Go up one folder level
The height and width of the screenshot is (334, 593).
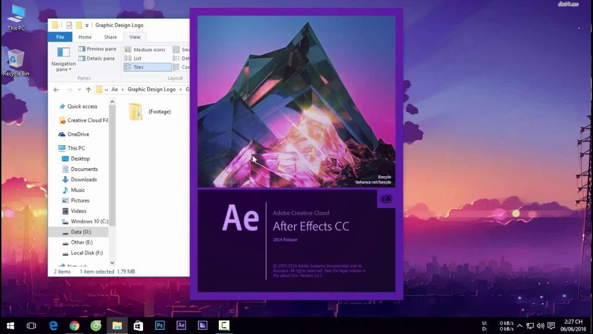pyautogui.click(x=88, y=90)
